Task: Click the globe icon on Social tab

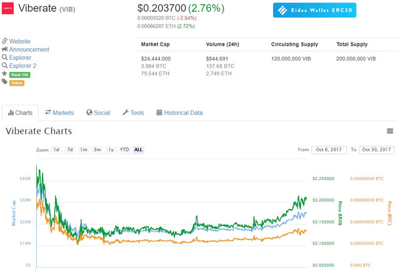Action: [x=89, y=113]
